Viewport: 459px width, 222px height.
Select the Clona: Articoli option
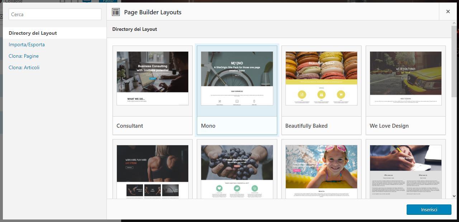pyautogui.click(x=24, y=67)
